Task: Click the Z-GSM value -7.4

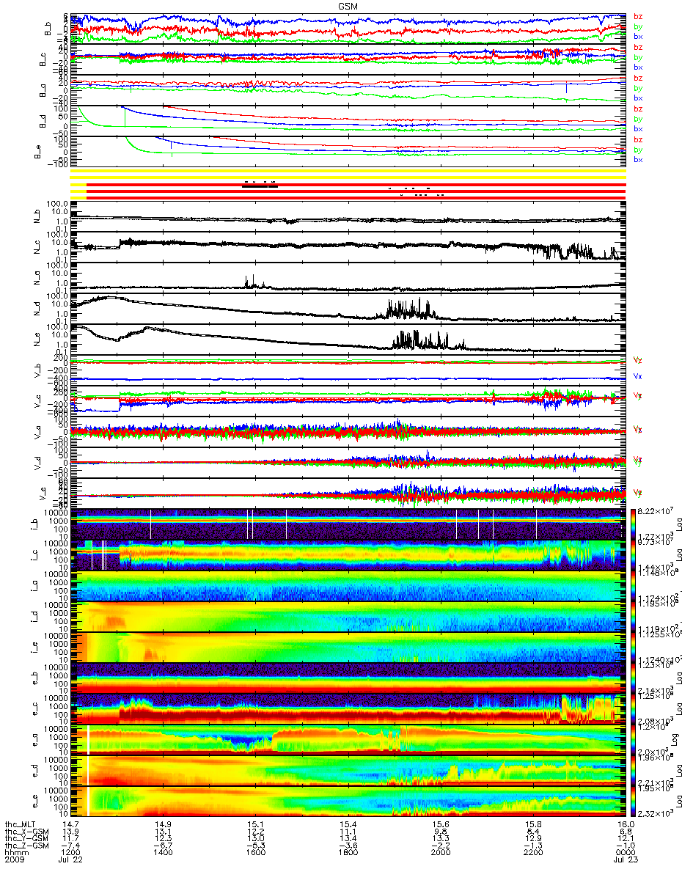Action: 70,846
